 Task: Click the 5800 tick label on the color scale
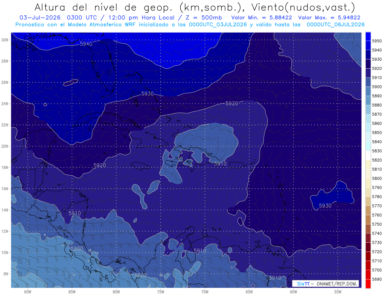[x=377, y=178]
